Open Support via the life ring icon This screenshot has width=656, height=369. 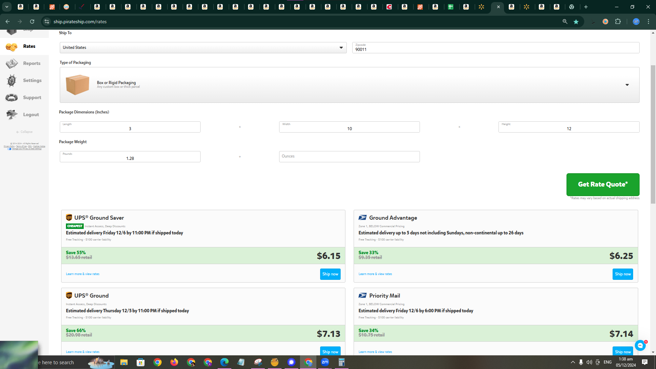click(x=11, y=98)
